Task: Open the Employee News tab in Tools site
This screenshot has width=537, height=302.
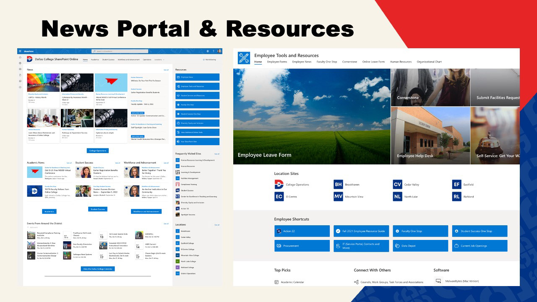Action: tap(302, 62)
